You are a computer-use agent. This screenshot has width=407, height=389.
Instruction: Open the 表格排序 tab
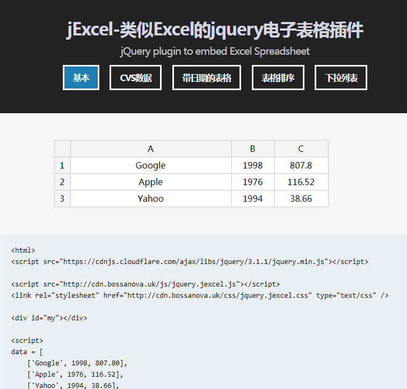[x=278, y=78]
